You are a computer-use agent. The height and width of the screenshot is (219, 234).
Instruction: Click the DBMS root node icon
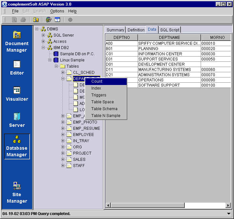[43, 29]
